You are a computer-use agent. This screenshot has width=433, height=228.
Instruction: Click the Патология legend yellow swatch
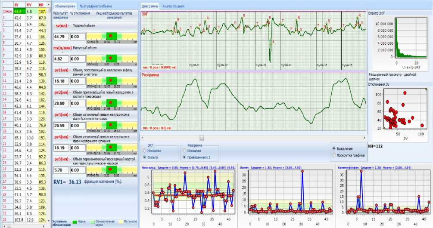click(121, 222)
